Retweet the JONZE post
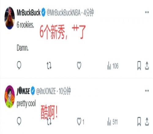Image resolution: width=153 pixels, height=134 pixels. 49,122
